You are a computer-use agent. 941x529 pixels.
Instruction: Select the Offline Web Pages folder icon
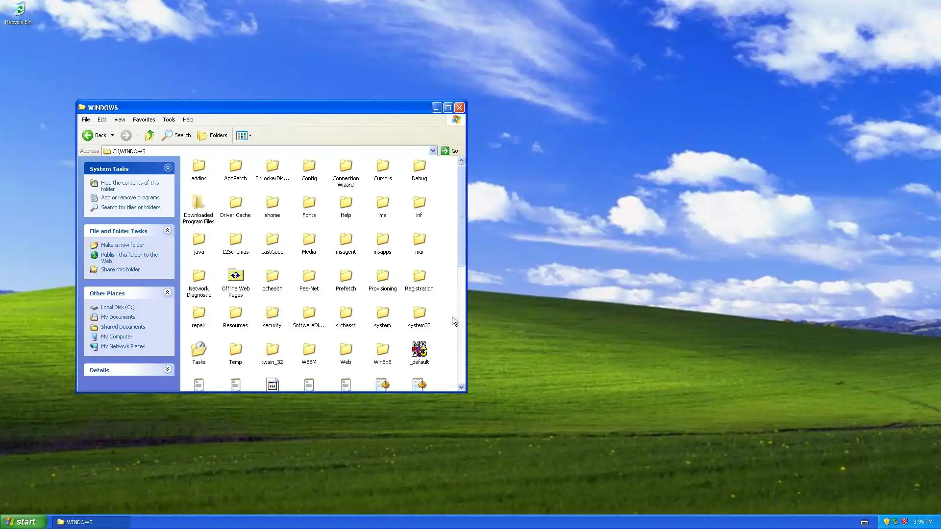235,276
